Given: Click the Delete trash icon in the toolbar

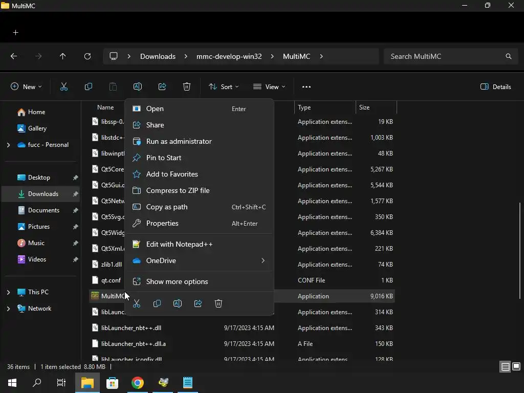Looking at the screenshot, I should tap(187, 87).
